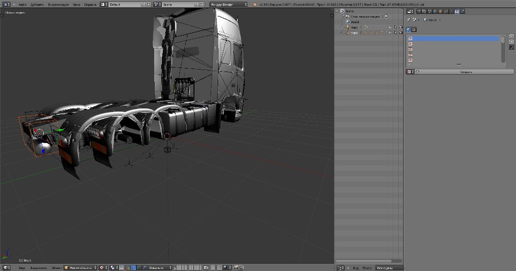The image size is (516, 271).
Task: Expand the truck item in outliner
Action: tap(342, 33)
